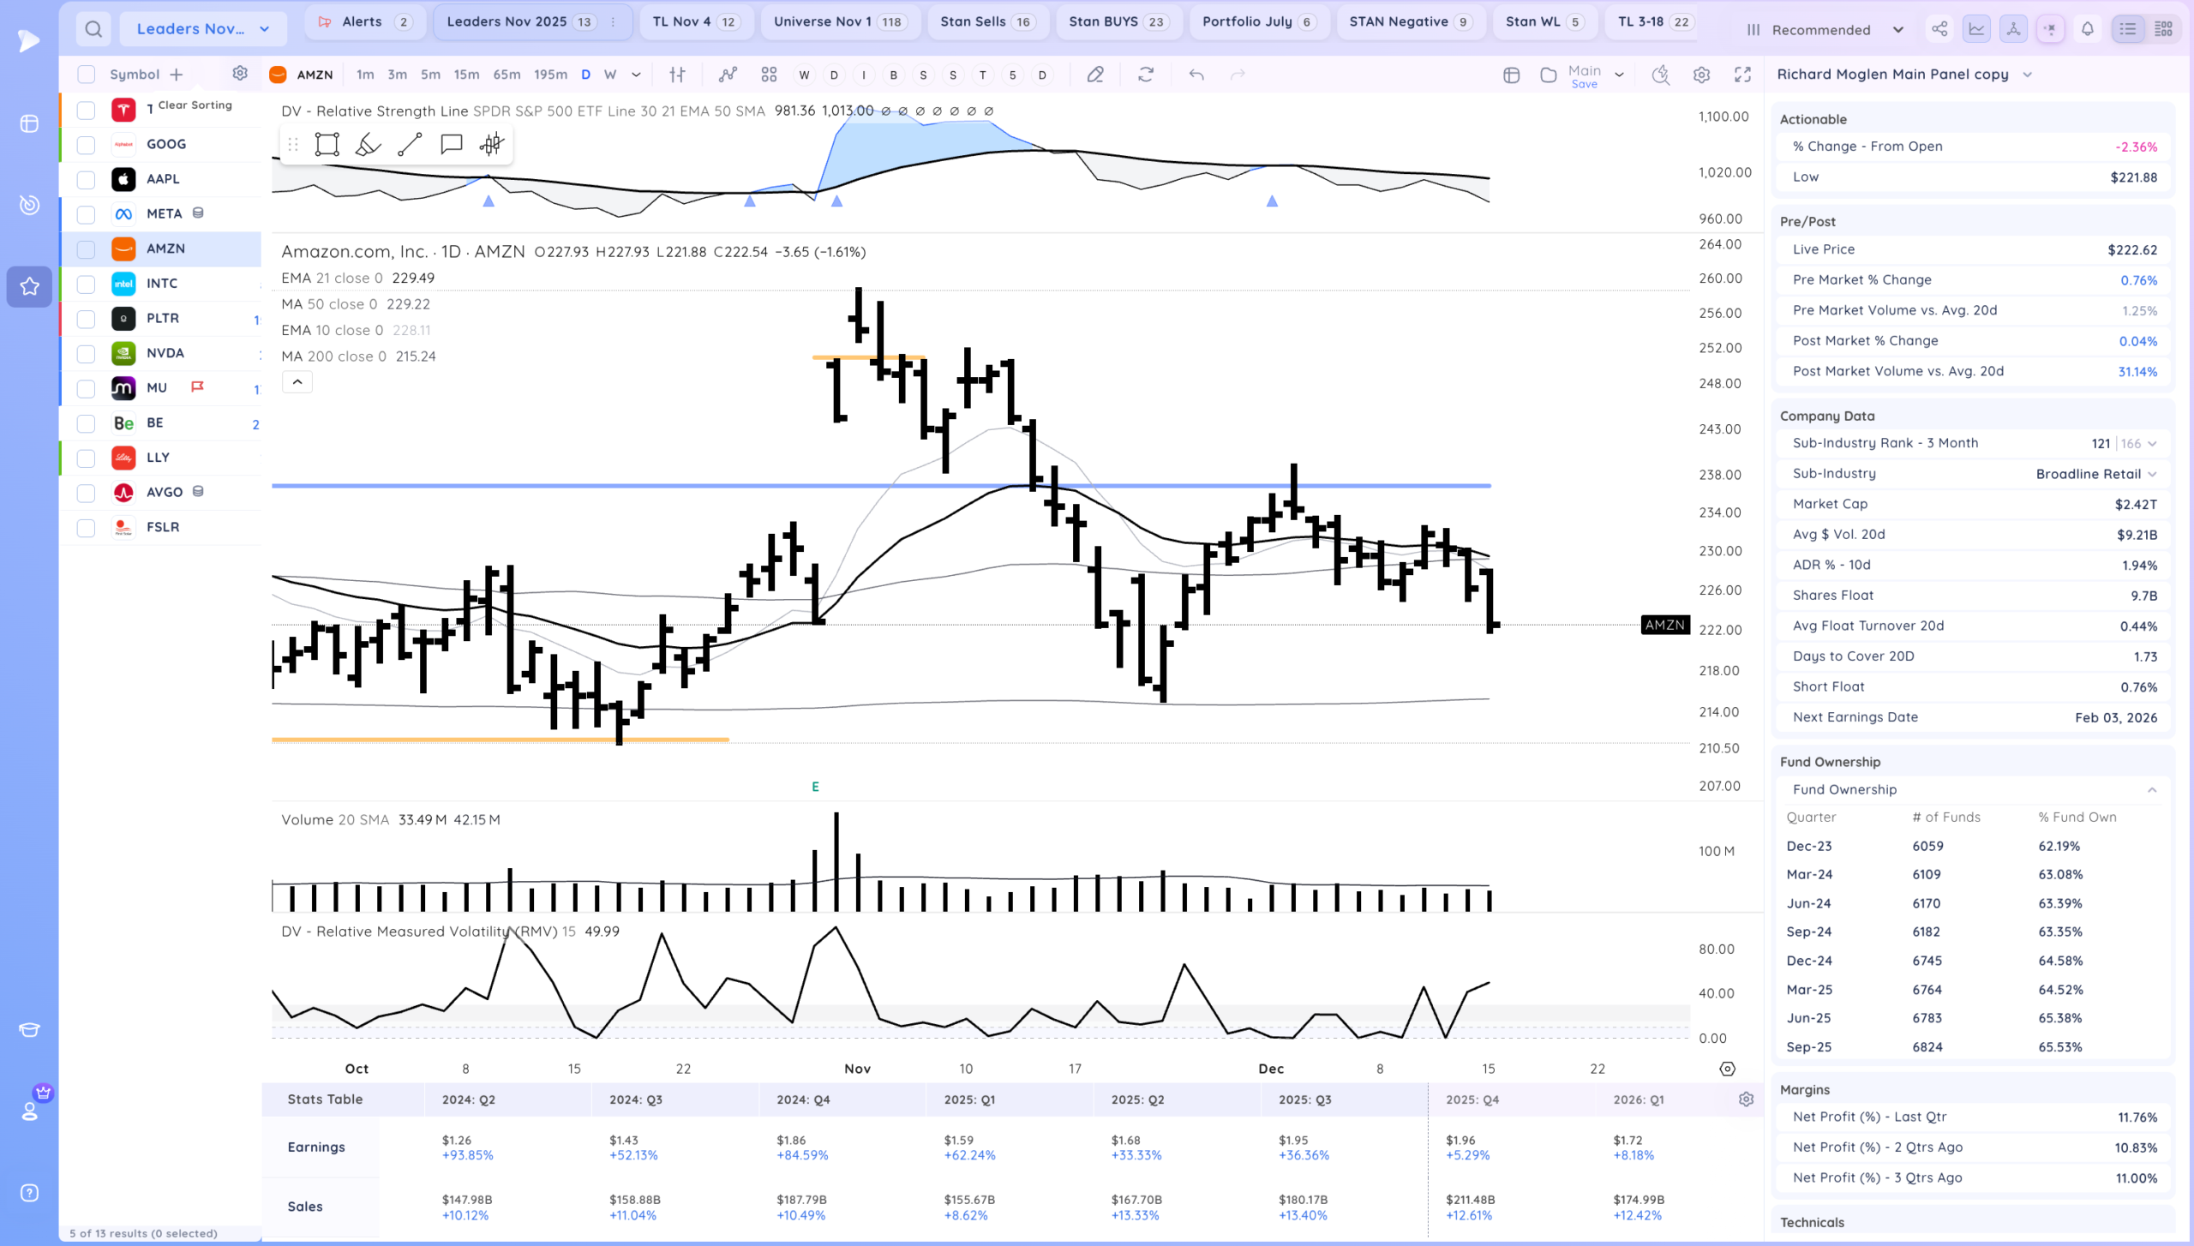The width and height of the screenshot is (2194, 1246).
Task: Open chart settings gear icon
Action: [x=1702, y=75]
